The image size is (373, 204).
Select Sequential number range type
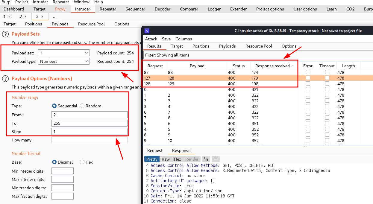coord(54,106)
